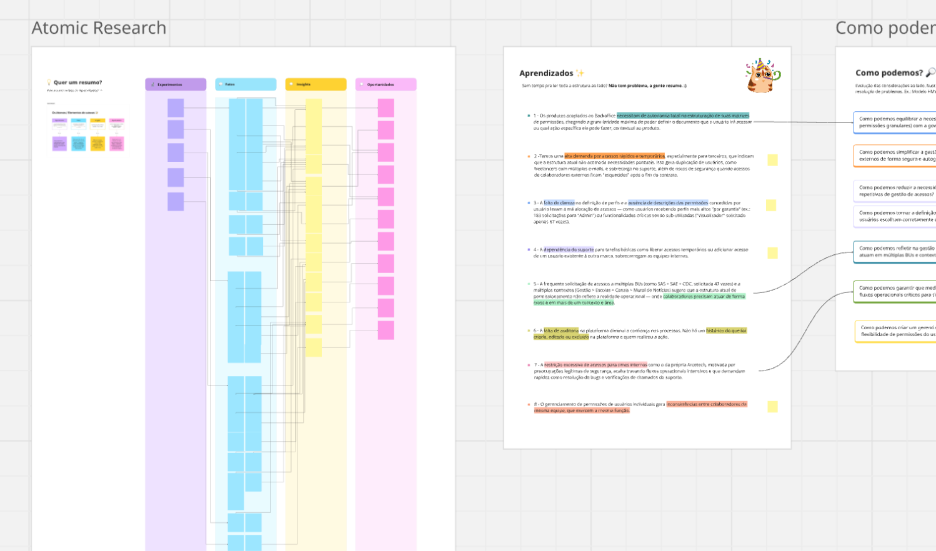The image size is (936, 551).
Task: Select the last purple sticky under Experimentos
Action: point(176,202)
